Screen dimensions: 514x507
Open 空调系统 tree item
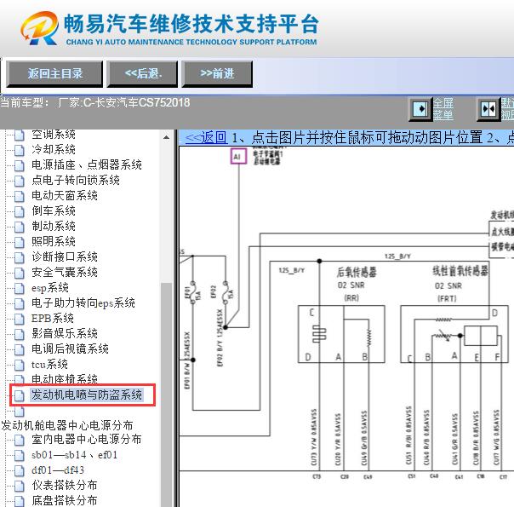click(54, 135)
